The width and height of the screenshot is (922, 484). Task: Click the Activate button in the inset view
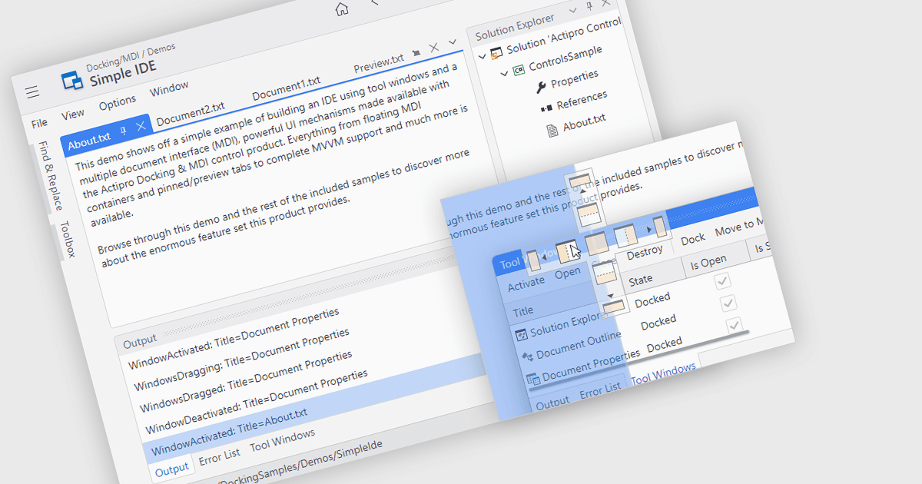[x=526, y=283]
